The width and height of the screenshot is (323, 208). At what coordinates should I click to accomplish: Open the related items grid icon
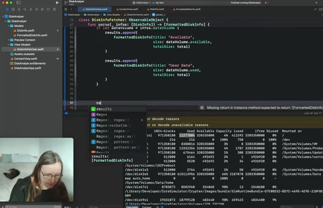click(x=66, y=9)
